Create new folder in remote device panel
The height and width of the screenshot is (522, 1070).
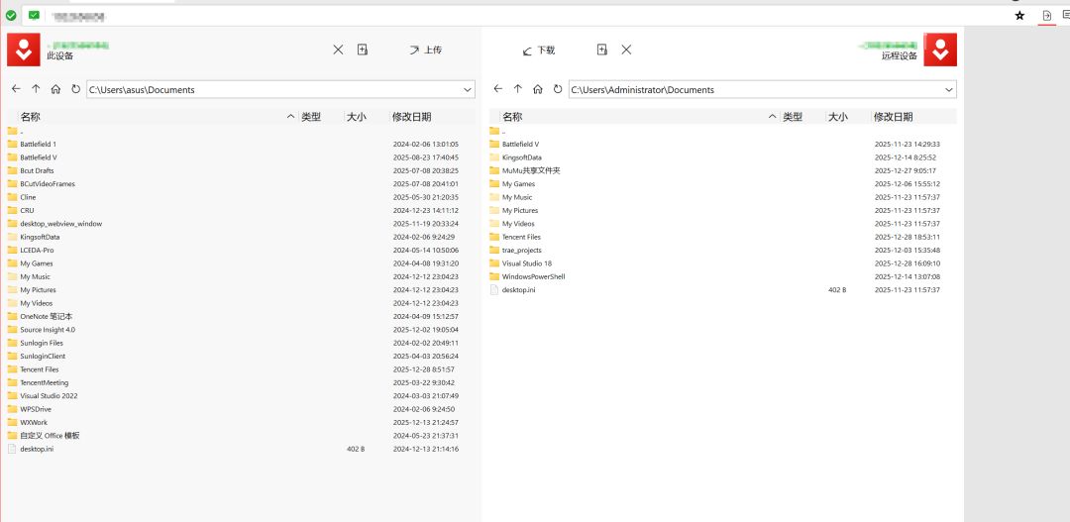(602, 50)
